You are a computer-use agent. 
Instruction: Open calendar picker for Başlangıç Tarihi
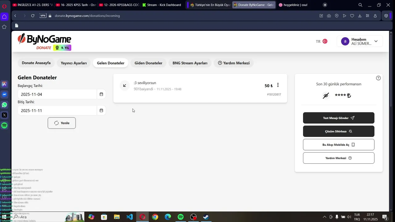(101, 94)
